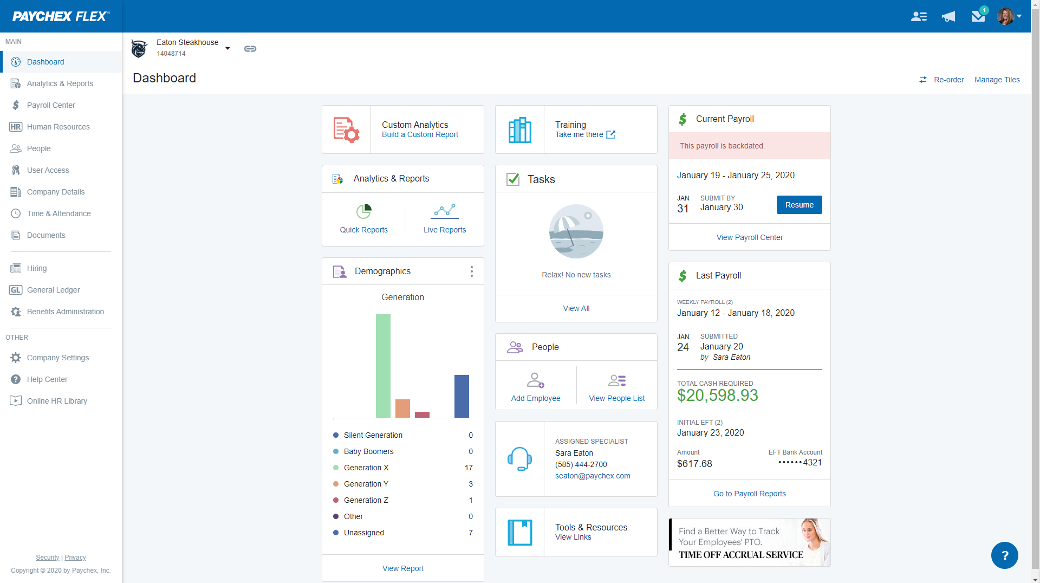This screenshot has width=1040, height=583.
Task: Copy company link using the link icon
Action: 250,49
